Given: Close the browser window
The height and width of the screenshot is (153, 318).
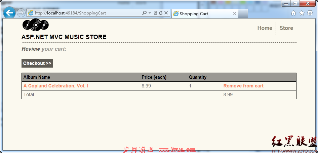Looking at the screenshot, I should click(308, 3).
